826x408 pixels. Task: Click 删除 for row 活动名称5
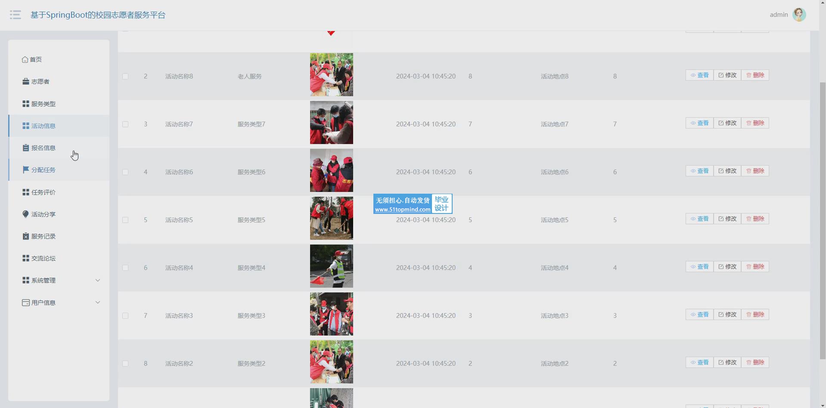point(755,219)
